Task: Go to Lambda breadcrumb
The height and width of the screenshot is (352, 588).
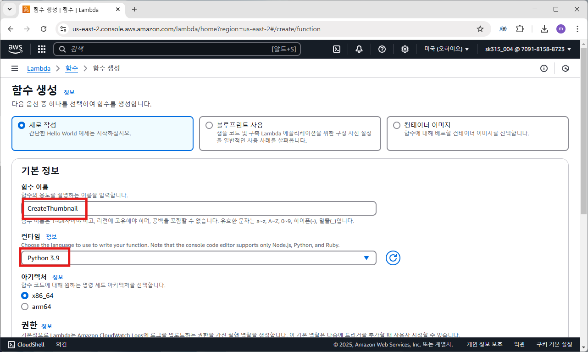Action: [x=39, y=68]
